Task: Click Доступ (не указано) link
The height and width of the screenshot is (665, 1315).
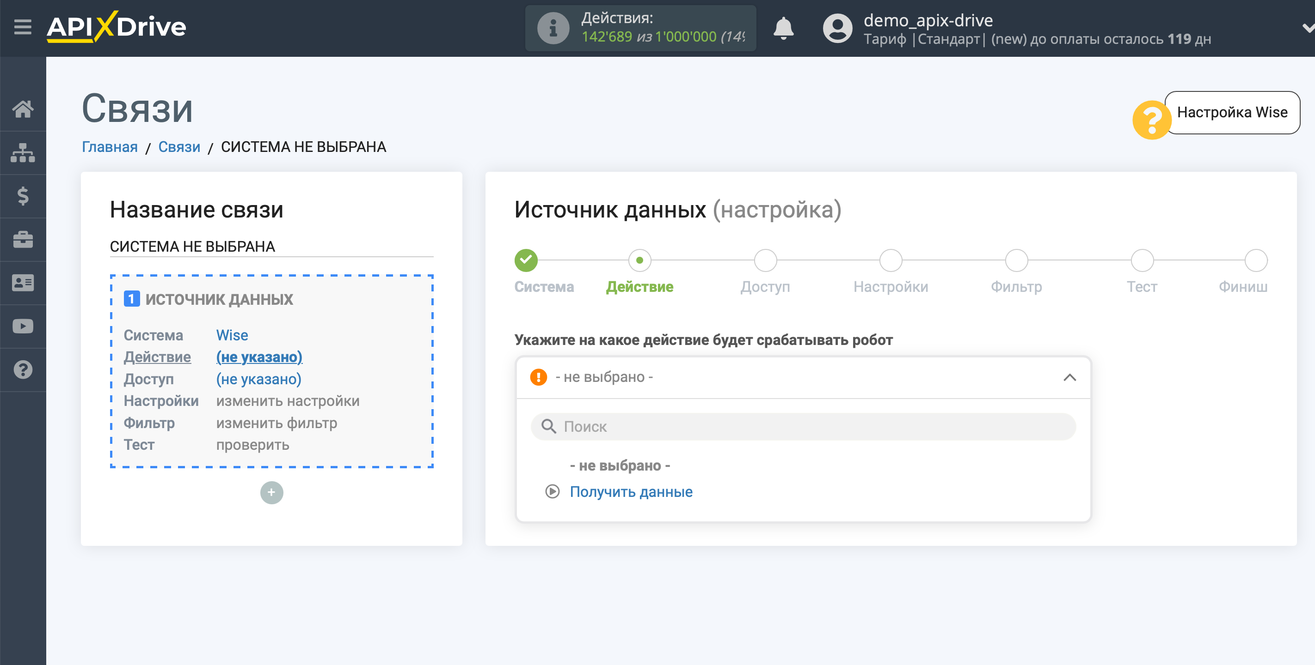Action: 259,379
